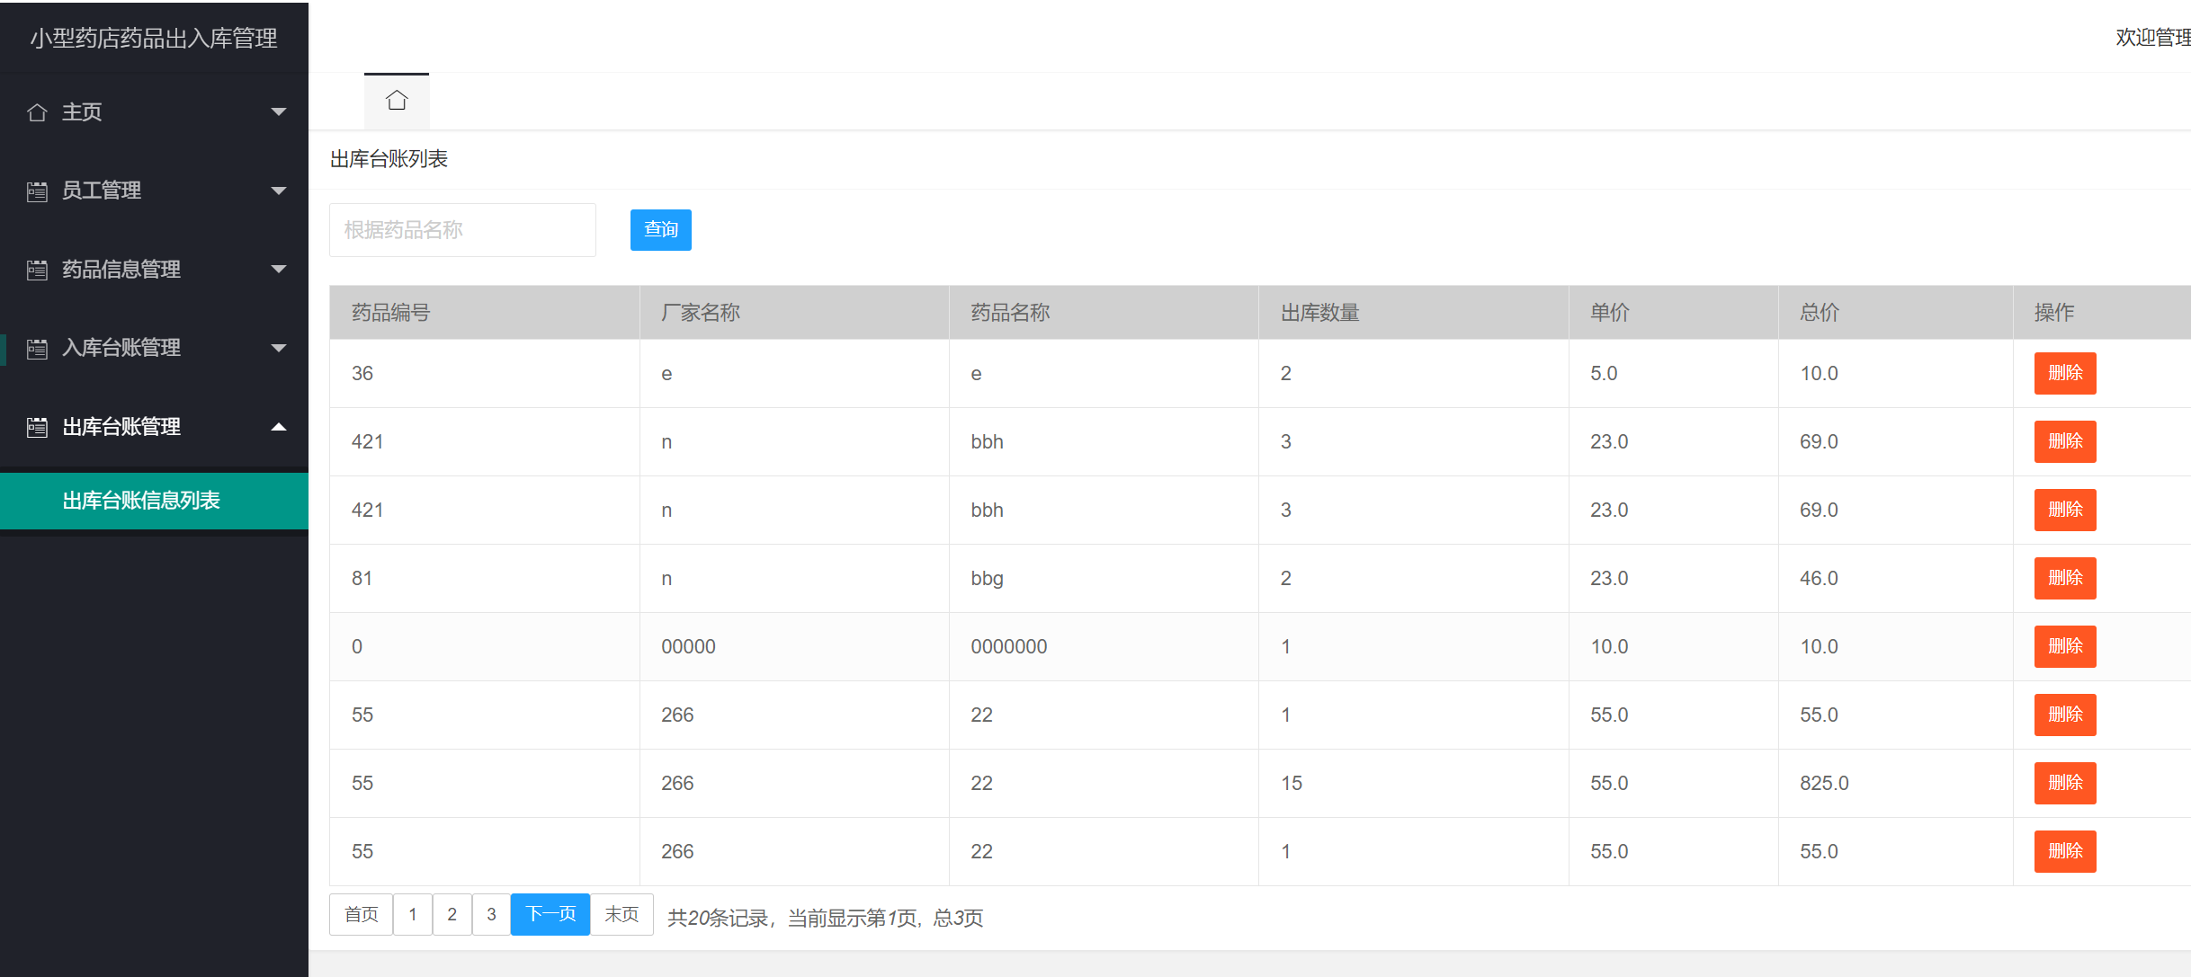Expand the 员工管理 menu dropdown arrow
The height and width of the screenshot is (977, 2191).
pyautogui.click(x=279, y=191)
